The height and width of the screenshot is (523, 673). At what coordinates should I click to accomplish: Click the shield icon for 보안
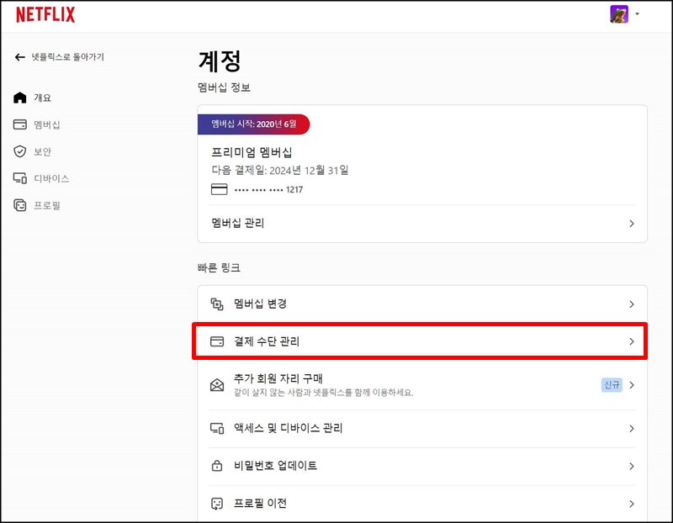coord(19,151)
